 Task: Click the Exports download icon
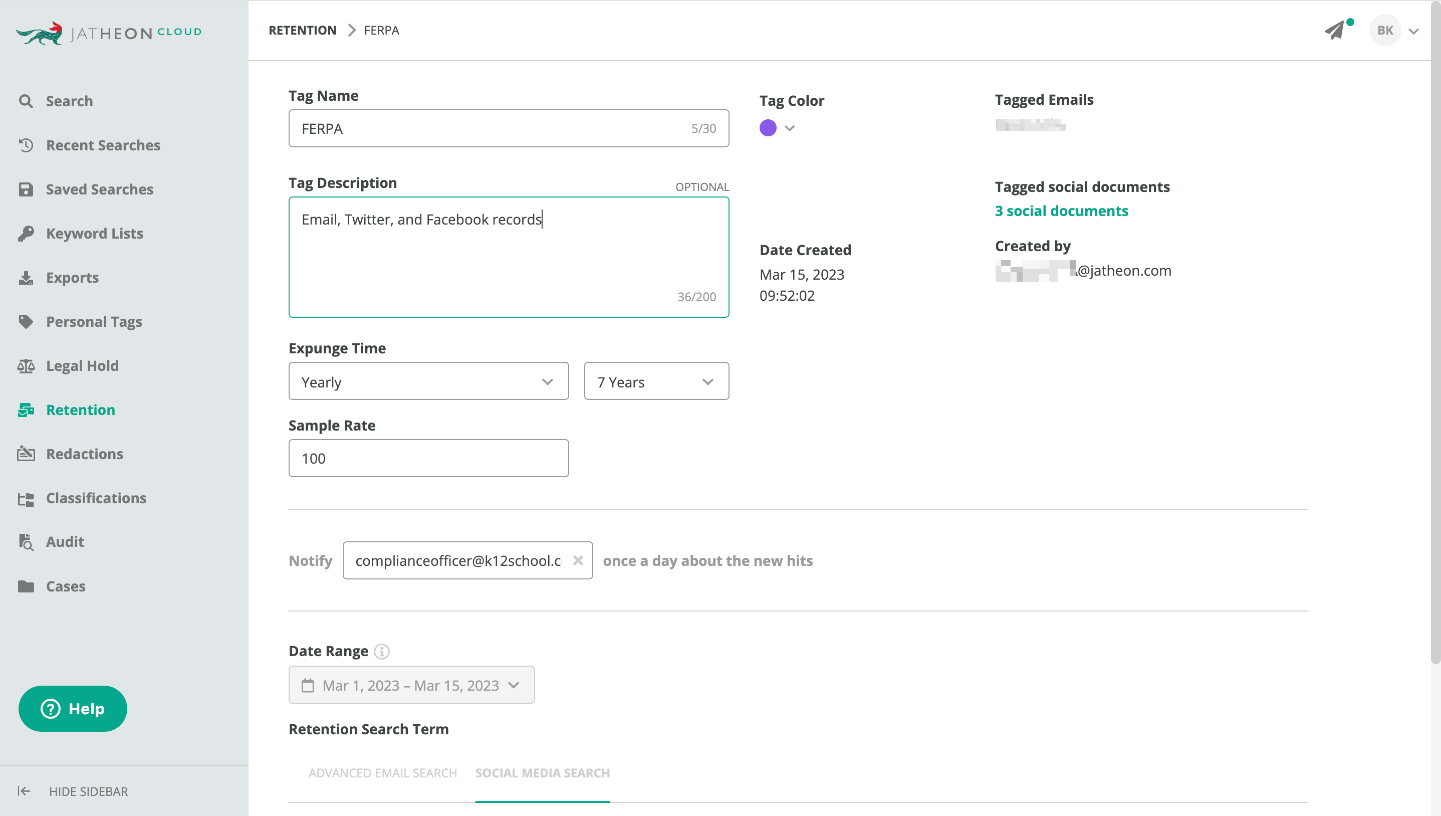[x=26, y=277]
